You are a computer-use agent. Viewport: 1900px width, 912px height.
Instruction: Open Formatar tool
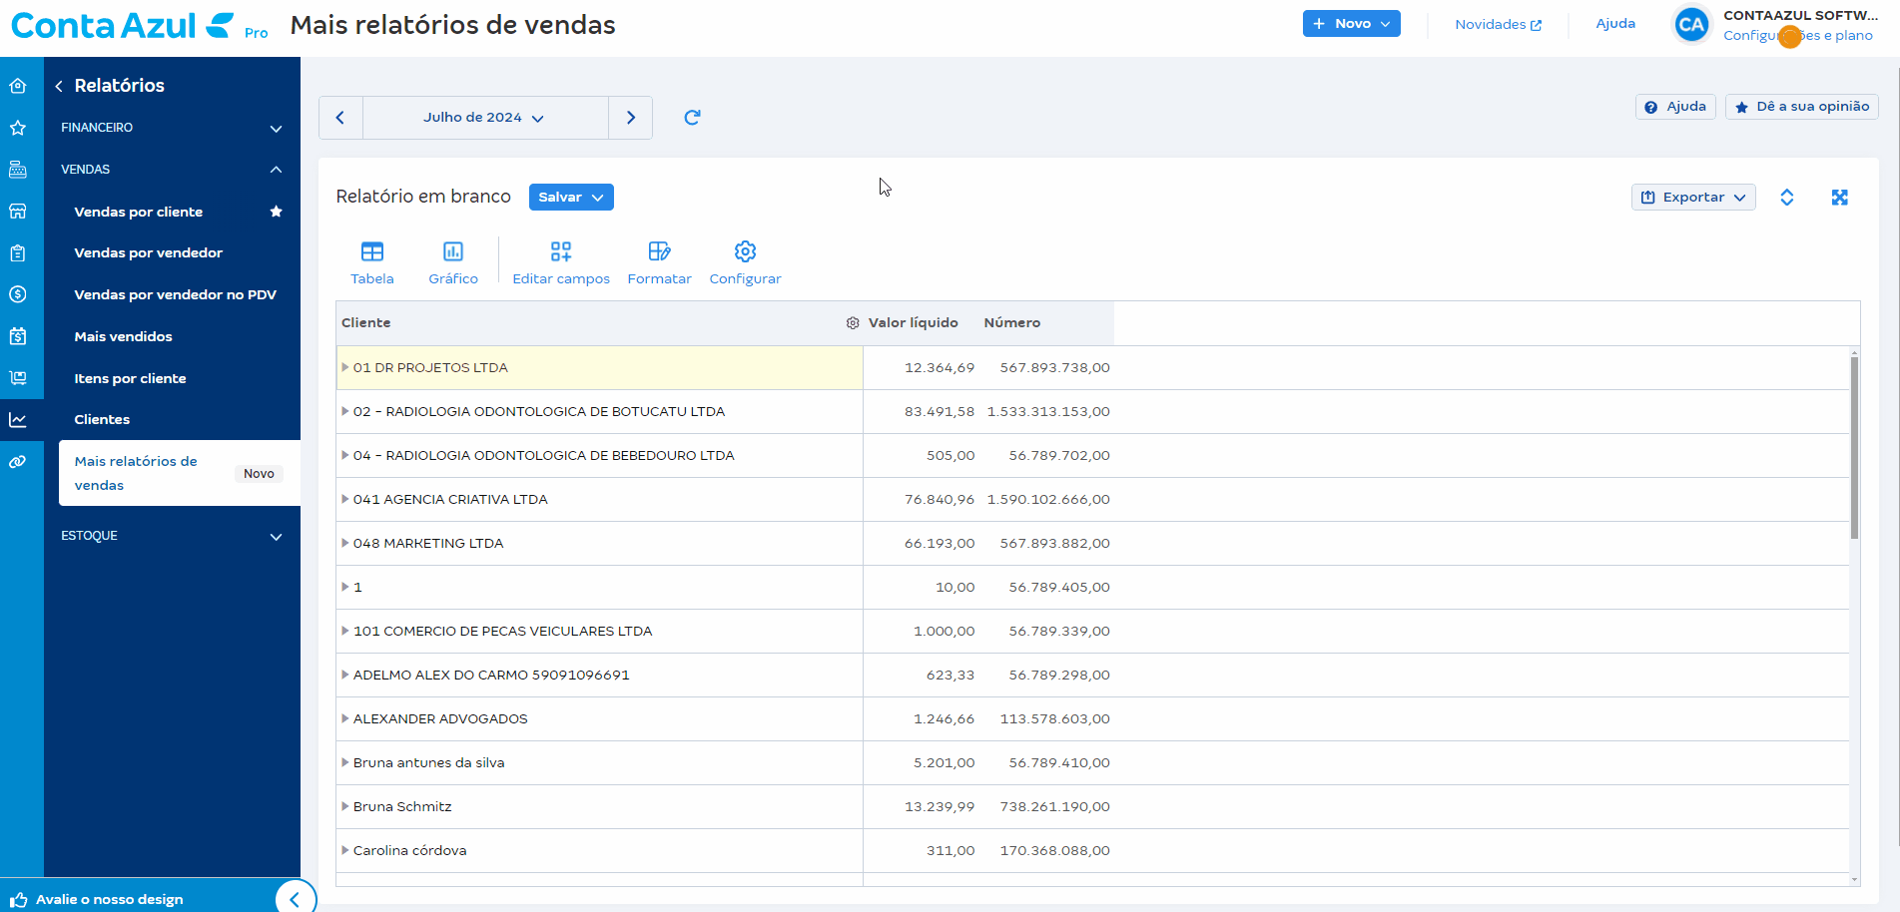point(659,263)
